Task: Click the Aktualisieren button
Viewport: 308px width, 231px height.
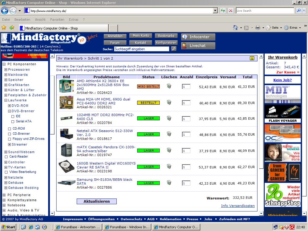Action: click(x=97, y=201)
